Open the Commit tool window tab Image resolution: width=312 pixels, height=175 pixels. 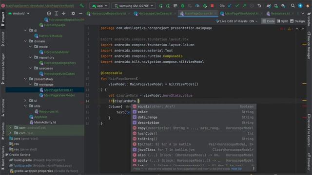point(3,39)
